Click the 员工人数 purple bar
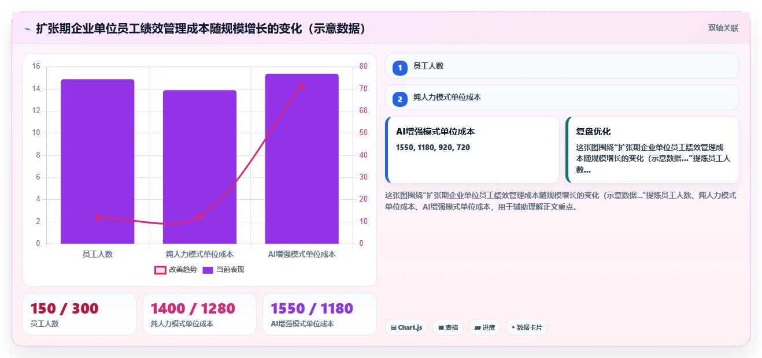This screenshot has height=358, width=762. (98, 161)
